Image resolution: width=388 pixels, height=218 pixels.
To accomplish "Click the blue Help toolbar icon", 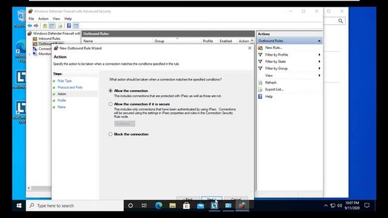I will 69,25.
